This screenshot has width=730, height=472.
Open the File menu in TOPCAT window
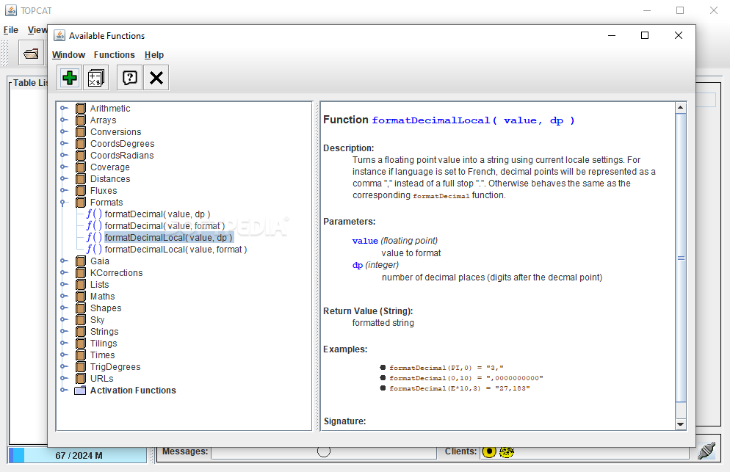pyautogui.click(x=11, y=30)
